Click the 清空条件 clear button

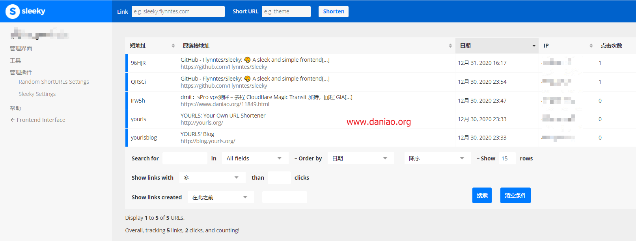pos(515,195)
